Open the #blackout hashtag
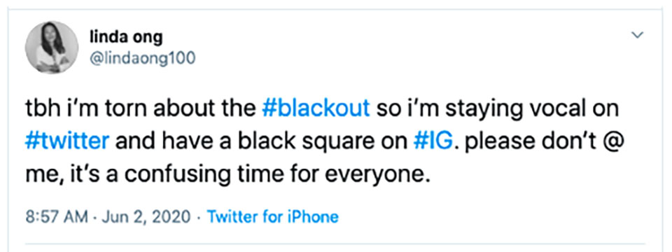 pos(316,109)
